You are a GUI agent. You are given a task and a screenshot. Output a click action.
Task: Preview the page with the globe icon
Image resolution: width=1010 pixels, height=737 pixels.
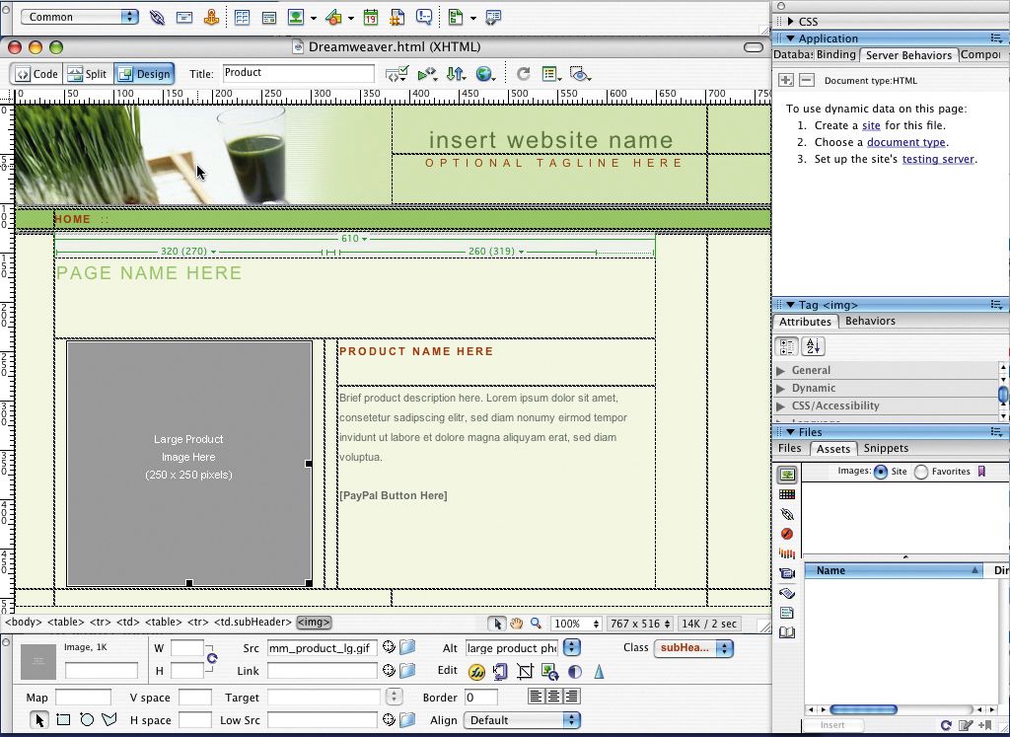(483, 73)
